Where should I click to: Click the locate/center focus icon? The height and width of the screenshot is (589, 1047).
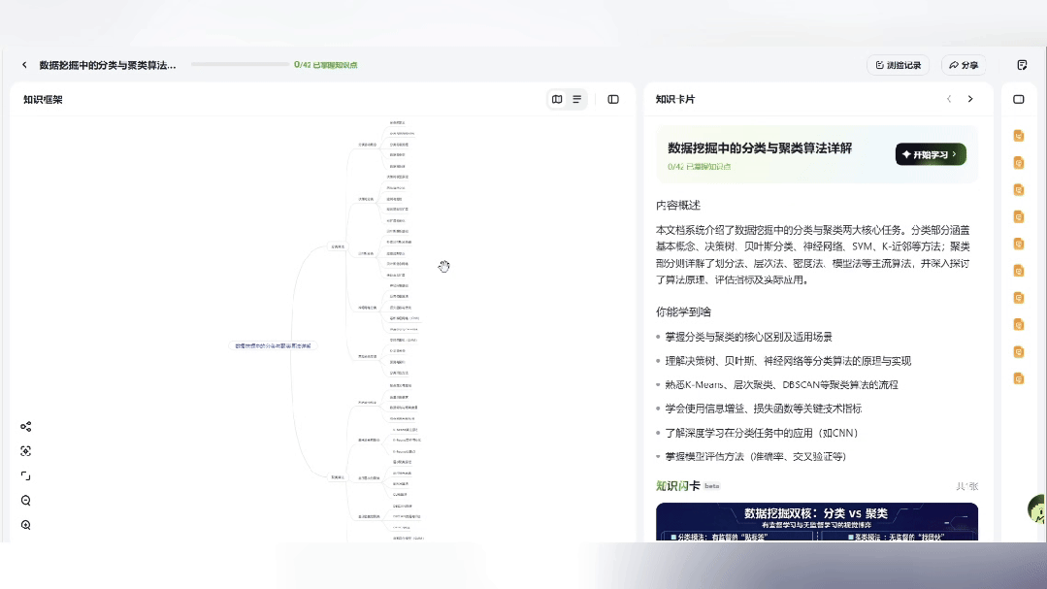click(25, 450)
